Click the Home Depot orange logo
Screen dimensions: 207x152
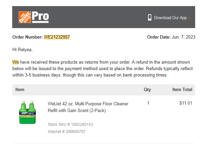[x=25, y=17]
